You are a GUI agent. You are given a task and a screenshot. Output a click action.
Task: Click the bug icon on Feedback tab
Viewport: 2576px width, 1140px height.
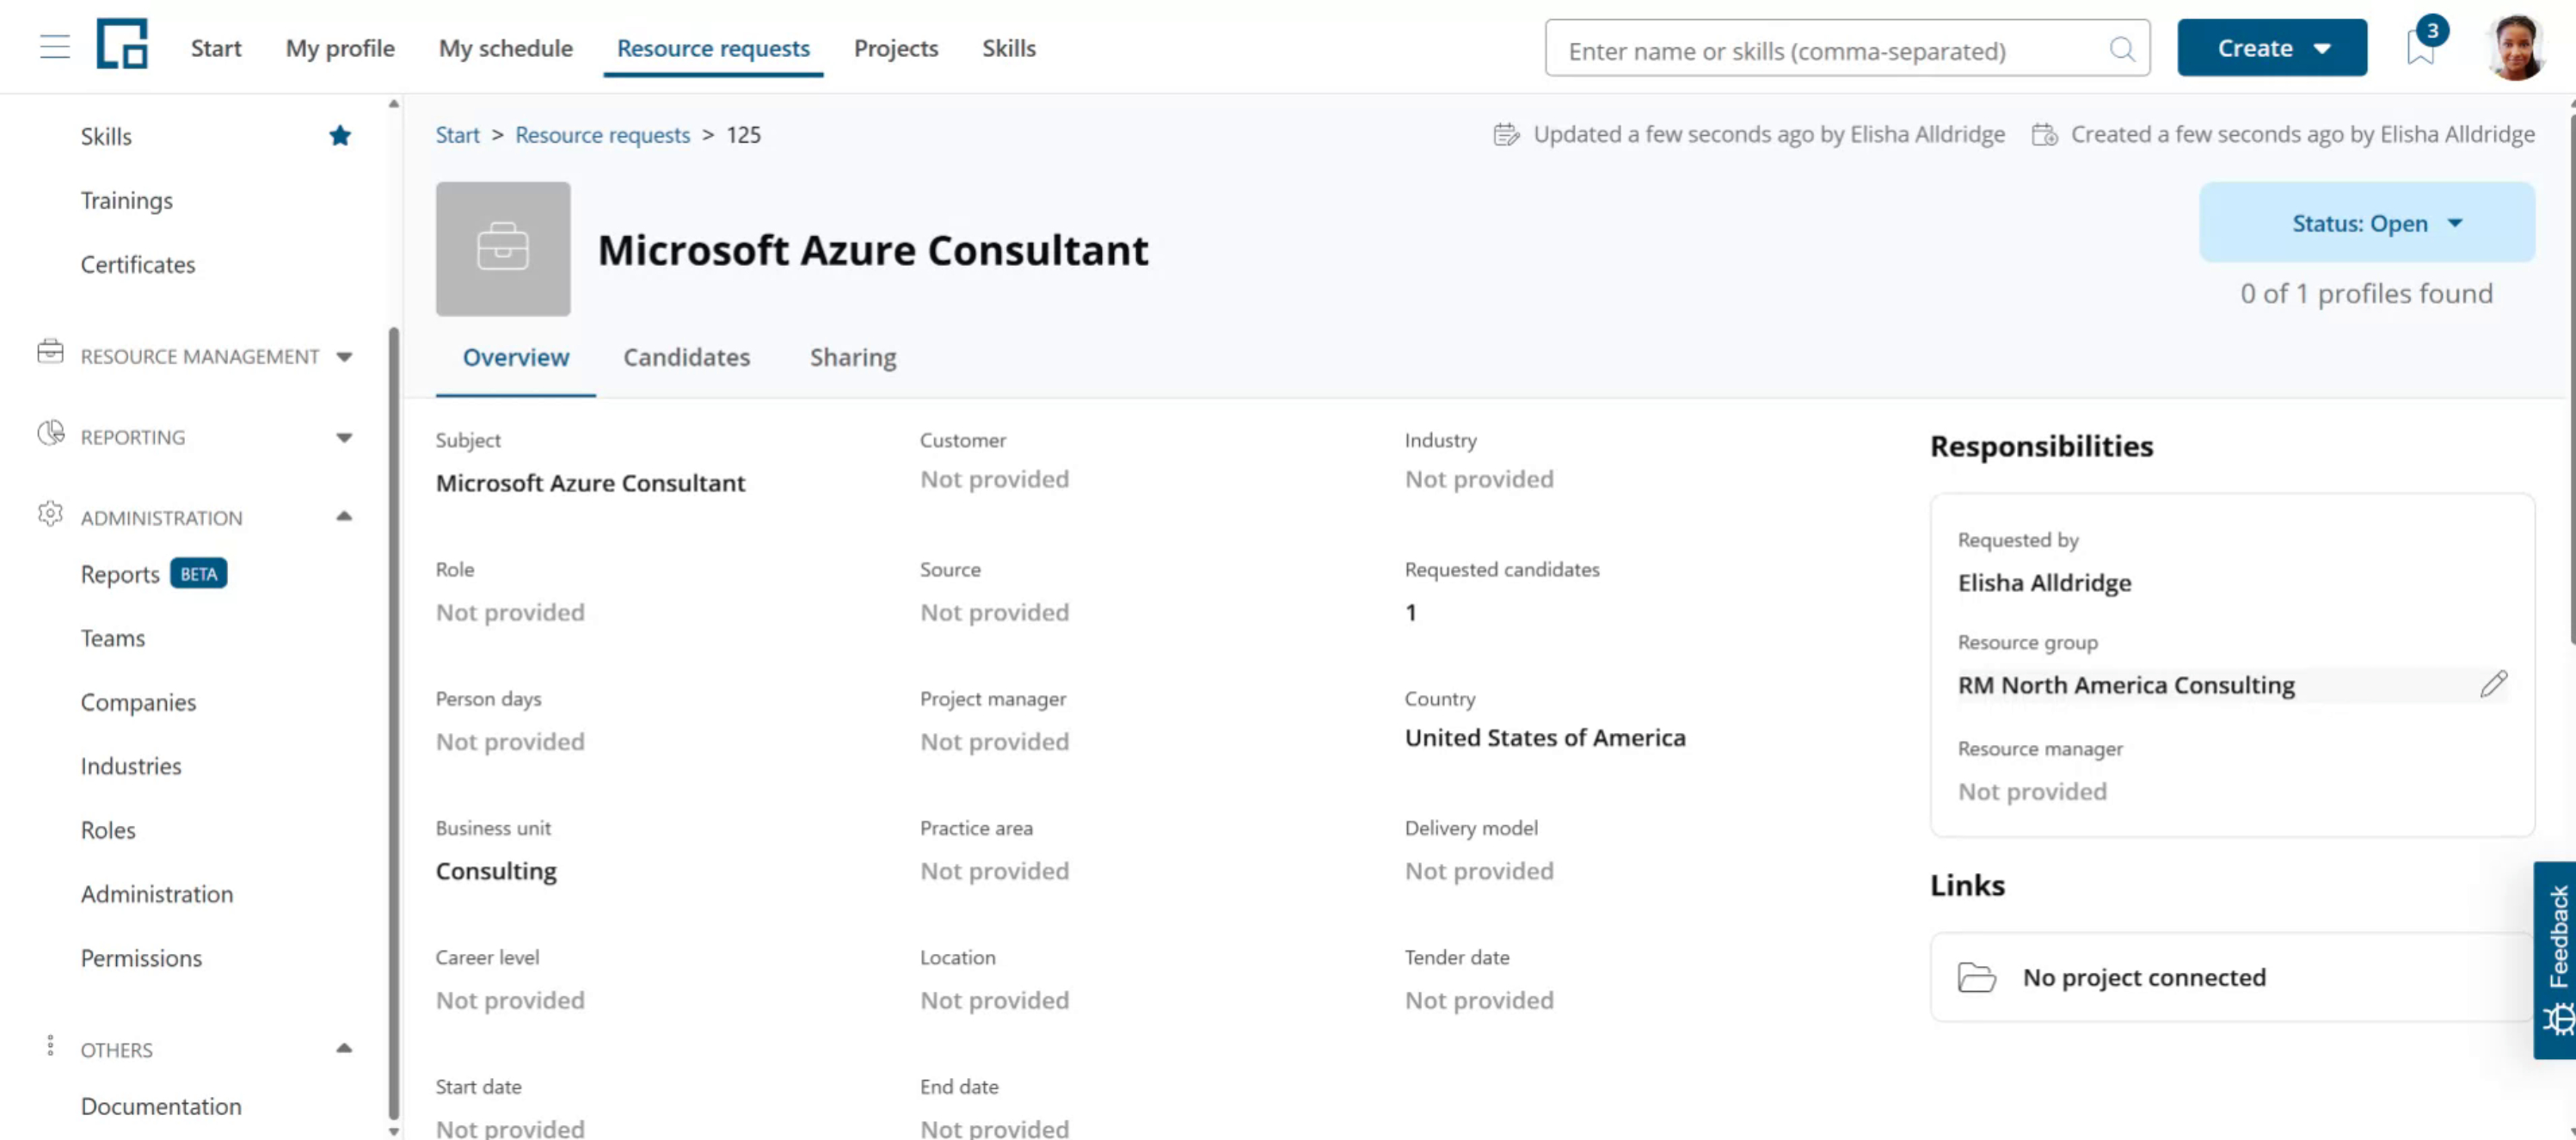[2558, 1020]
